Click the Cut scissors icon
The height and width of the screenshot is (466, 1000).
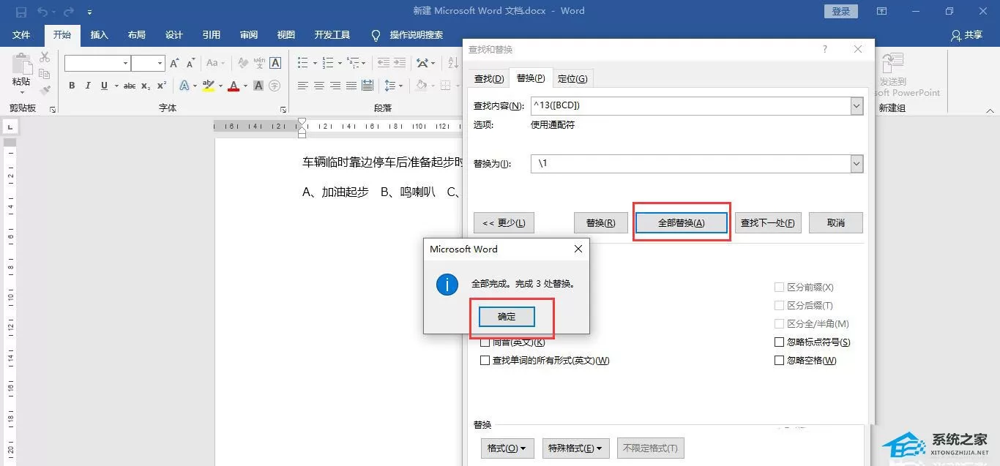44,57
